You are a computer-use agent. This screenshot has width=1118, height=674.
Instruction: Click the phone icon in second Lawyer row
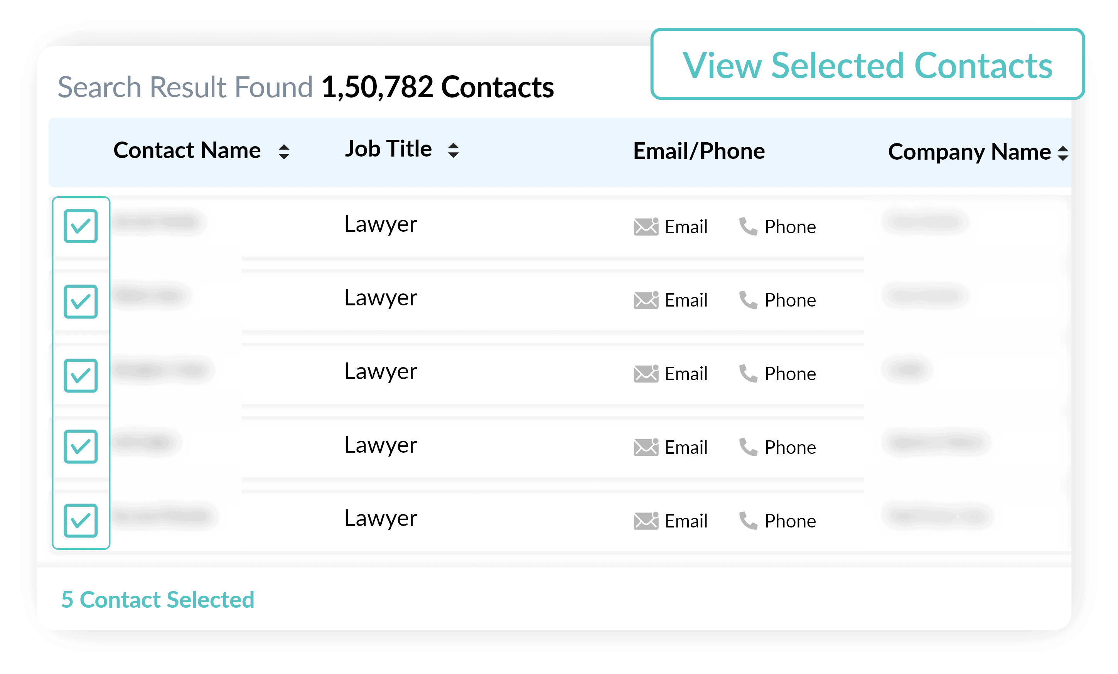pyautogui.click(x=748, y=300)
